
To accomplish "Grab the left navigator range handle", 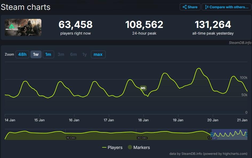I will 212,134.
